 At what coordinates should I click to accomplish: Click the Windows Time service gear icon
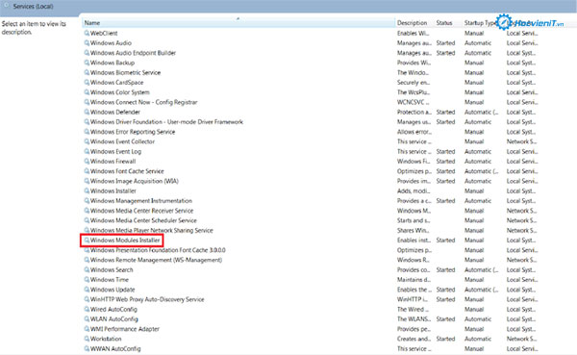87,280
